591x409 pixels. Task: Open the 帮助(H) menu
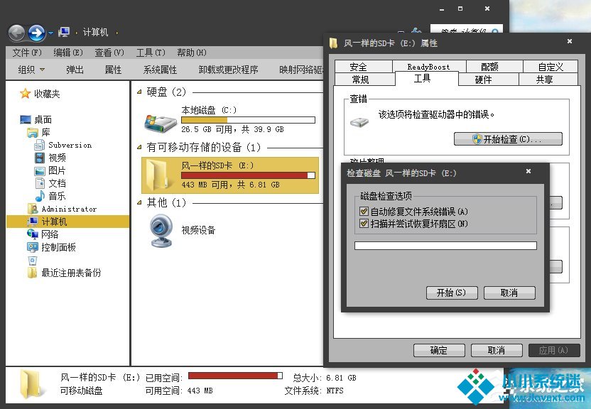pyautogui.click(x=192, y=53)
